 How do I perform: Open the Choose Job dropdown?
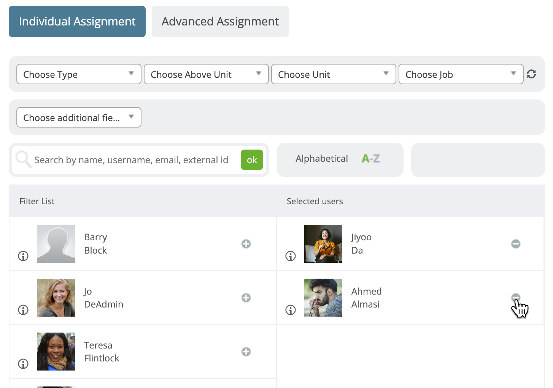tap(461, 74)
